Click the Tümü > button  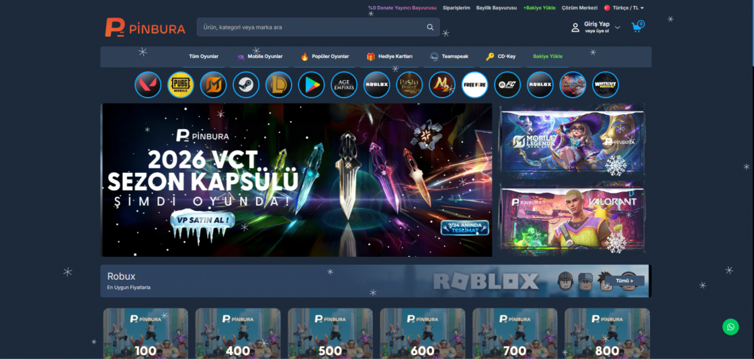[624, 280]
